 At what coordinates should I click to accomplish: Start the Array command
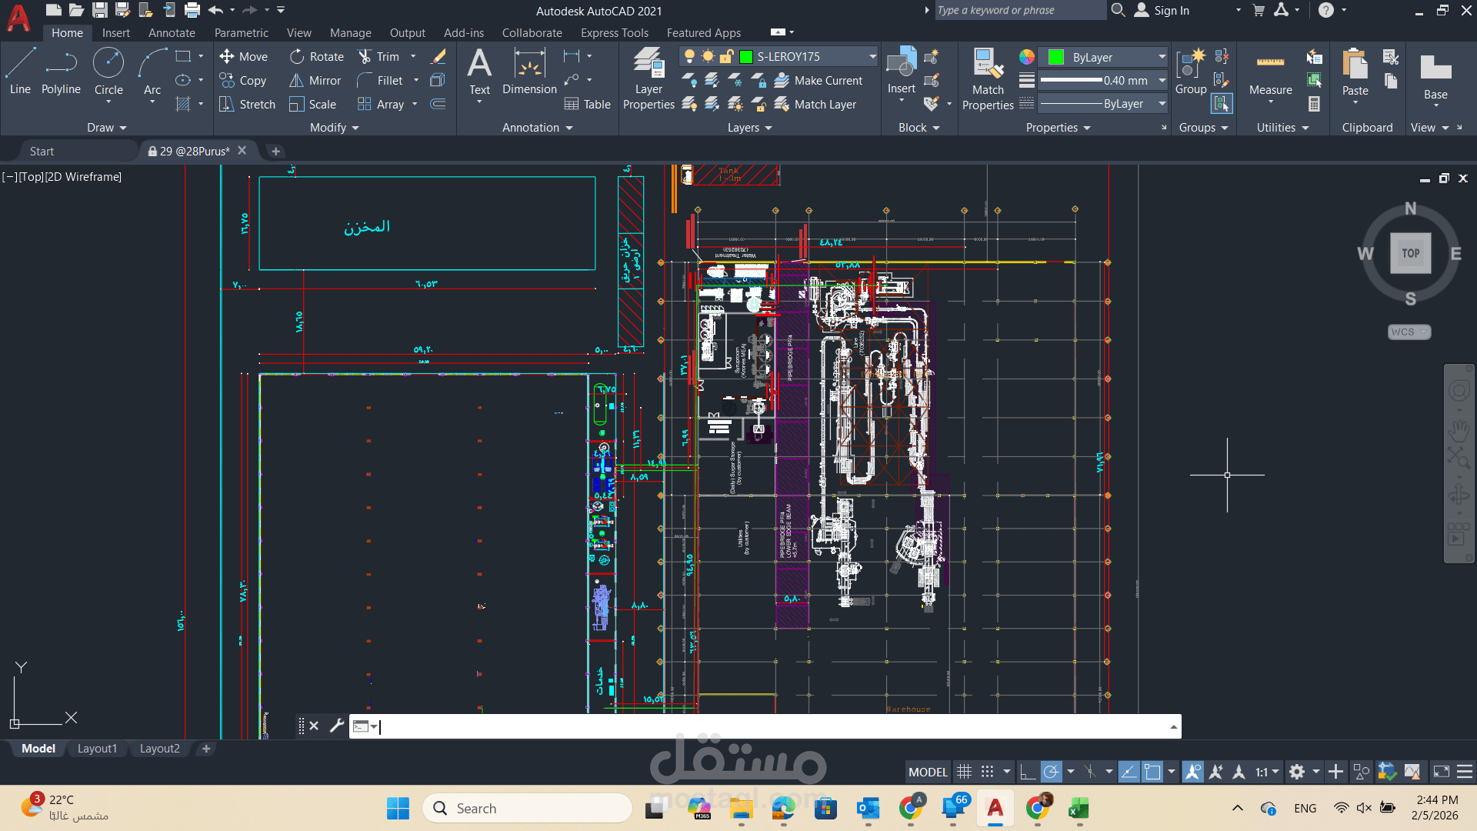tap(381, 104)
